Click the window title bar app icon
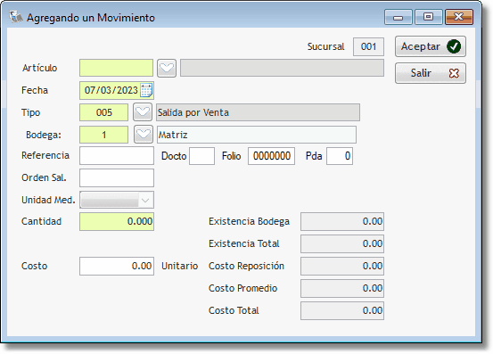The height and width of the screenshot is (354, 493). click(15, 17)
